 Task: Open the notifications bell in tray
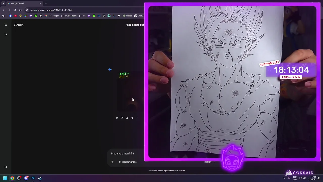click(319, 178)
